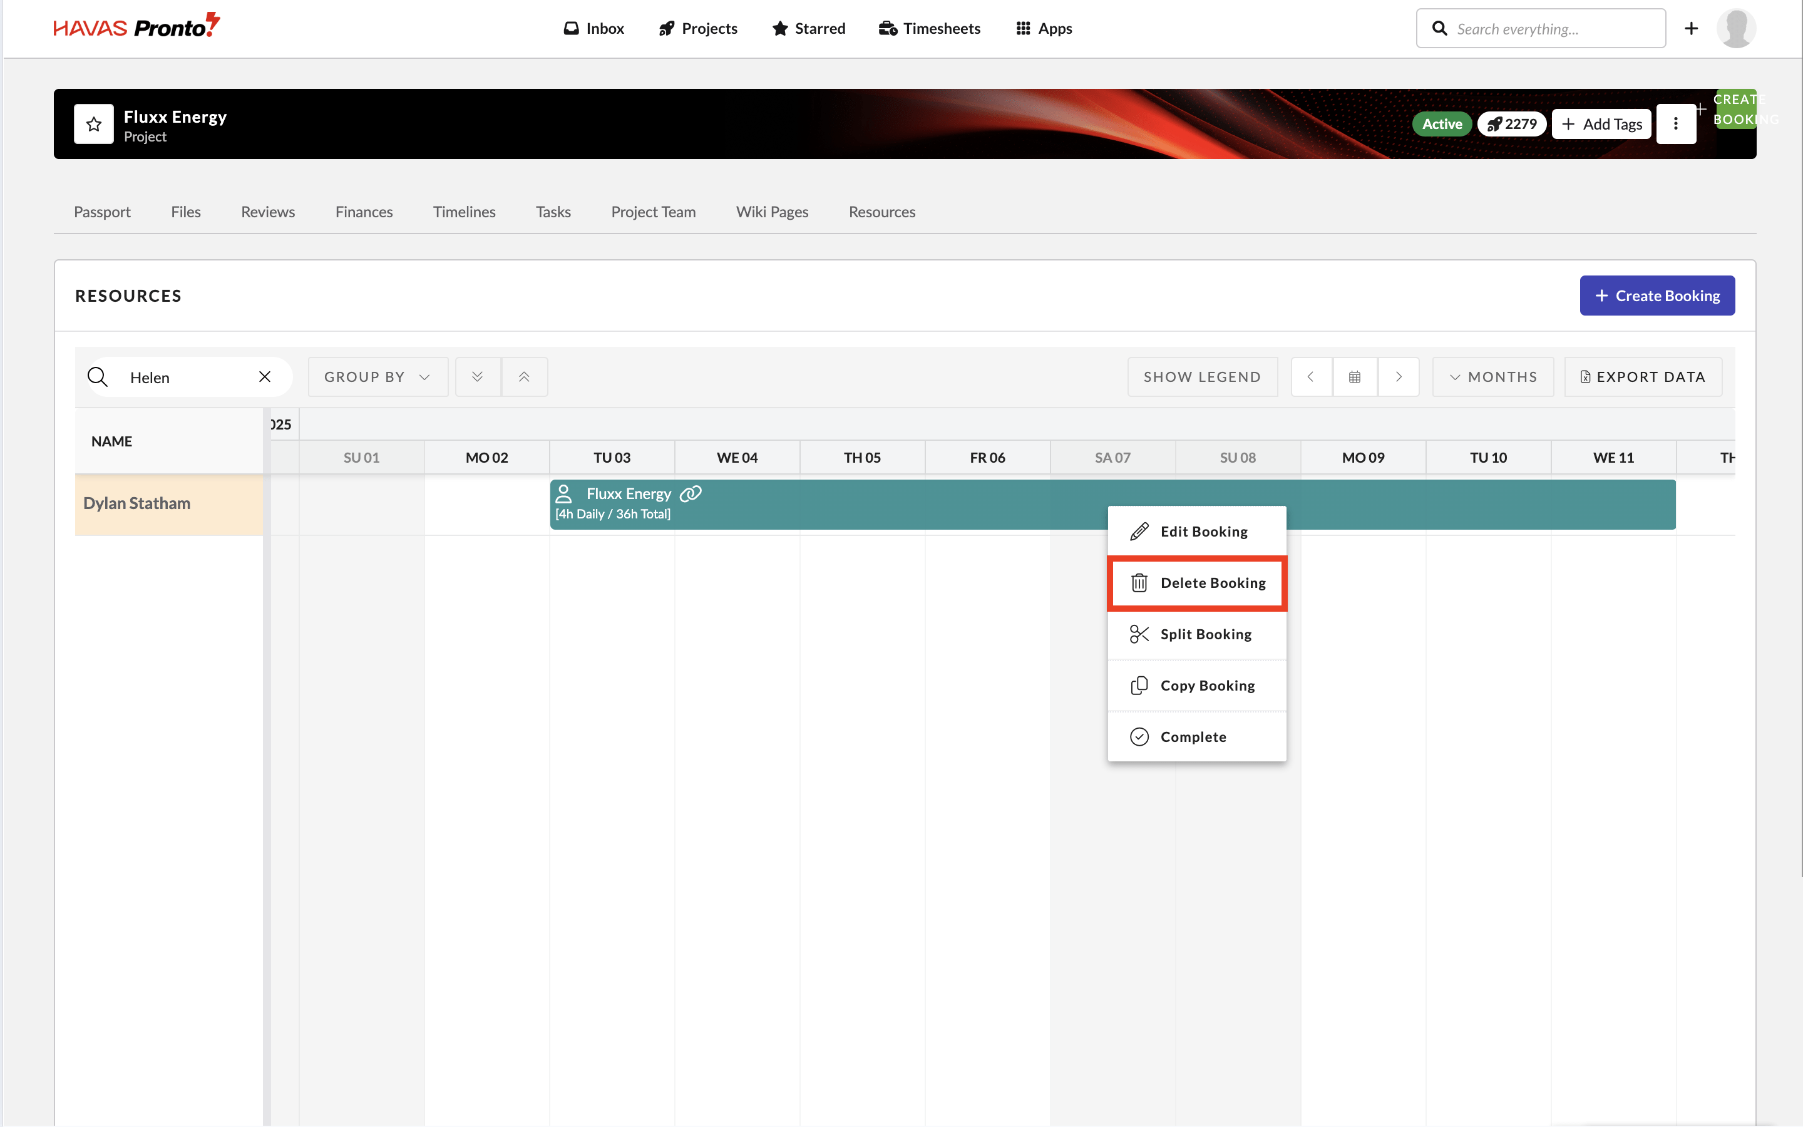Open user avatar profile menu

tap(1736, 28)
